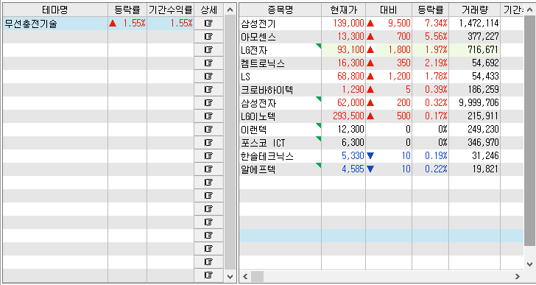
Task: Click current price 139,000 of 삼성전기
Action: click(x=348, y=24)
